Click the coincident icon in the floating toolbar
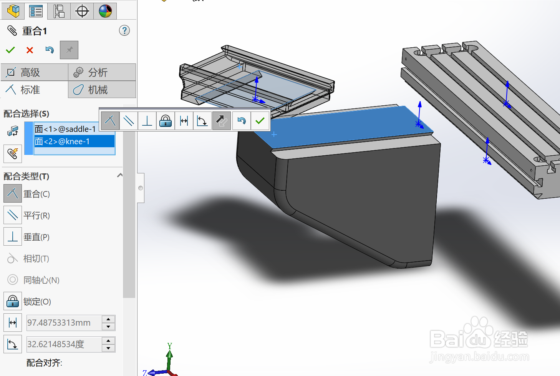The width and height of the screenshot is (560, 376). point(110,121)
